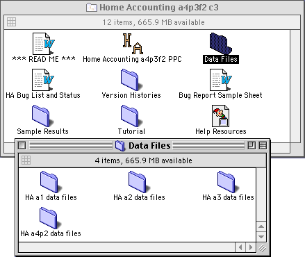
Task: Select the HA a3 data files folder icon
Action: [228, 182]
